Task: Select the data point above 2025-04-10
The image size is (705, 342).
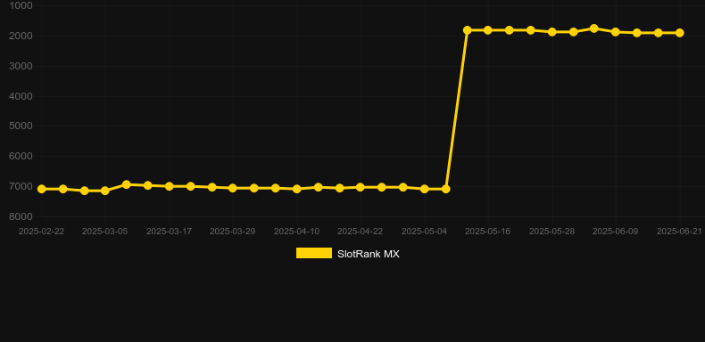Action: (x=297, y=189)
